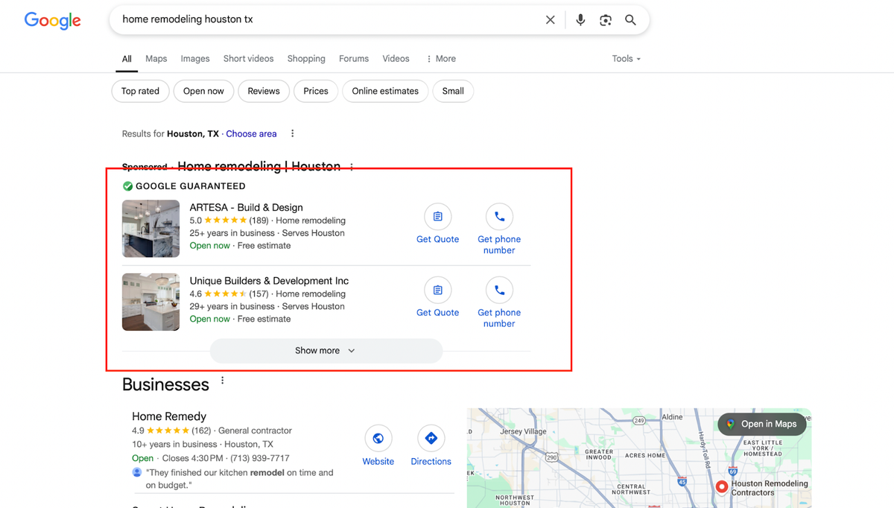Viewport: 894px width, 508px height.
Task: Open Google Lens image search
Action: tap(606, 19)
